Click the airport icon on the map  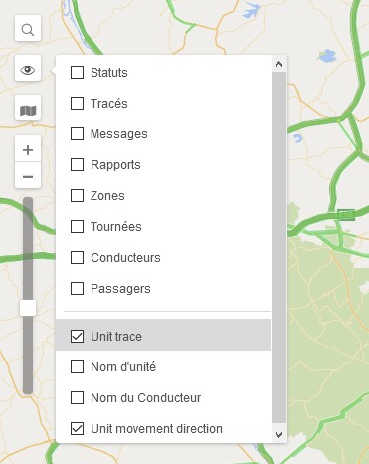(251, 12)
